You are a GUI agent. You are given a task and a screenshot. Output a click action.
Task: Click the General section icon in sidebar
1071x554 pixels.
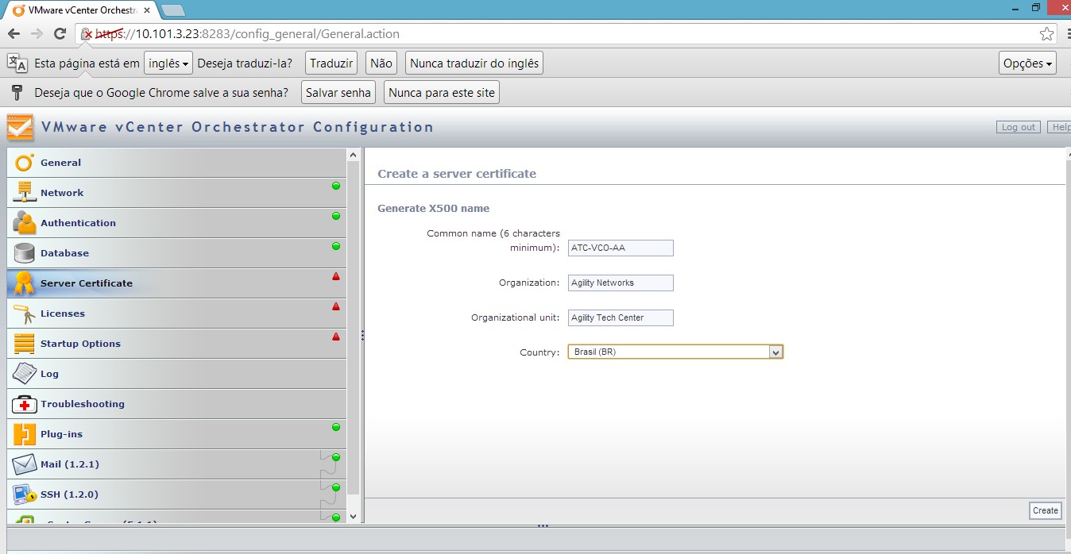point(25,163)
